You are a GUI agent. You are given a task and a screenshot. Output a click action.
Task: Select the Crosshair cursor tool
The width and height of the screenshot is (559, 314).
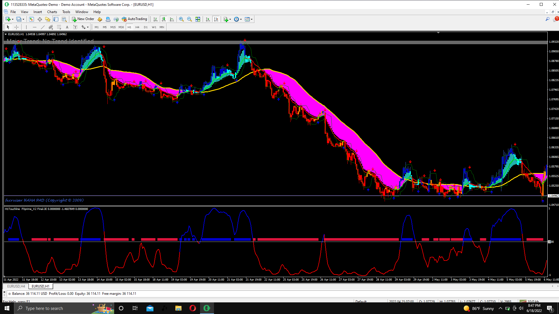[17, 27]
